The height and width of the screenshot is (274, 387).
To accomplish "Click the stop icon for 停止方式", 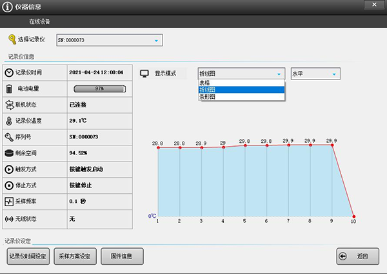I will [x=9, y=185].
